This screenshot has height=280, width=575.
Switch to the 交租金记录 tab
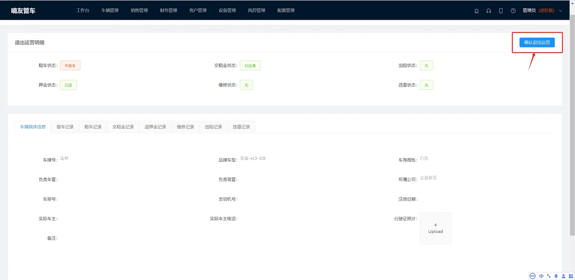pyautogui.click(x=123, y=127)
